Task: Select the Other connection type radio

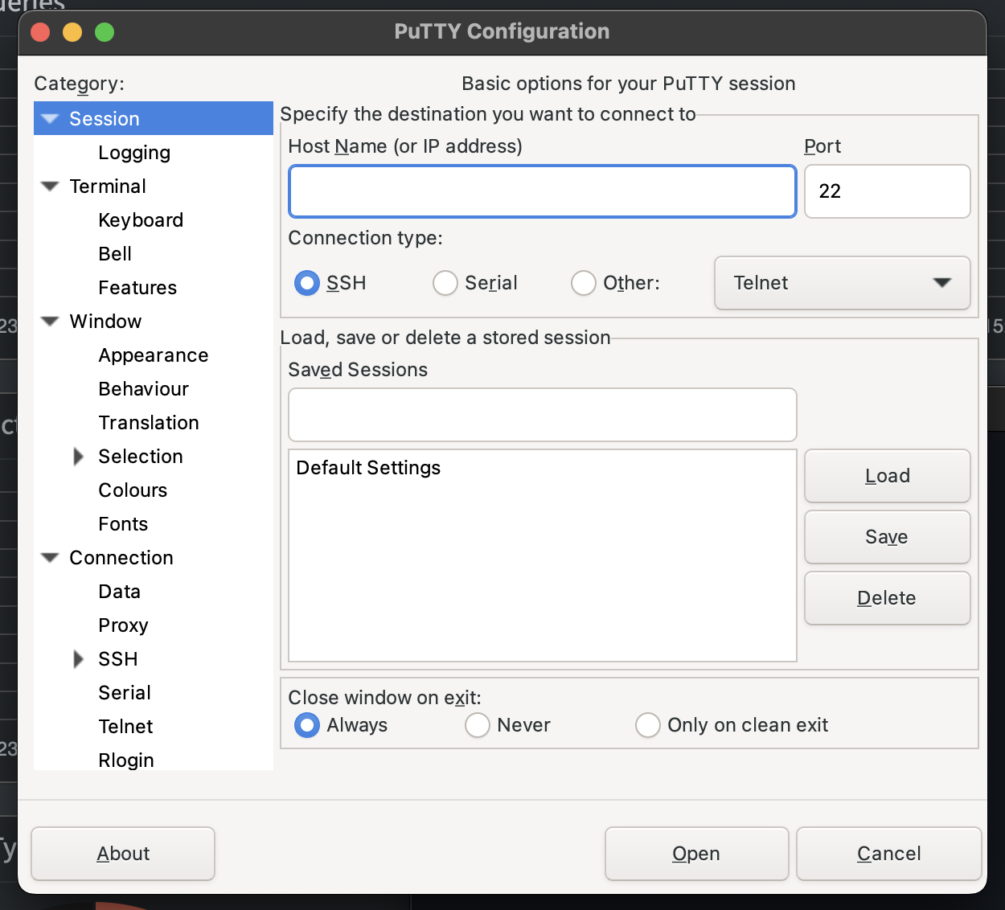Action: (584, 283)
